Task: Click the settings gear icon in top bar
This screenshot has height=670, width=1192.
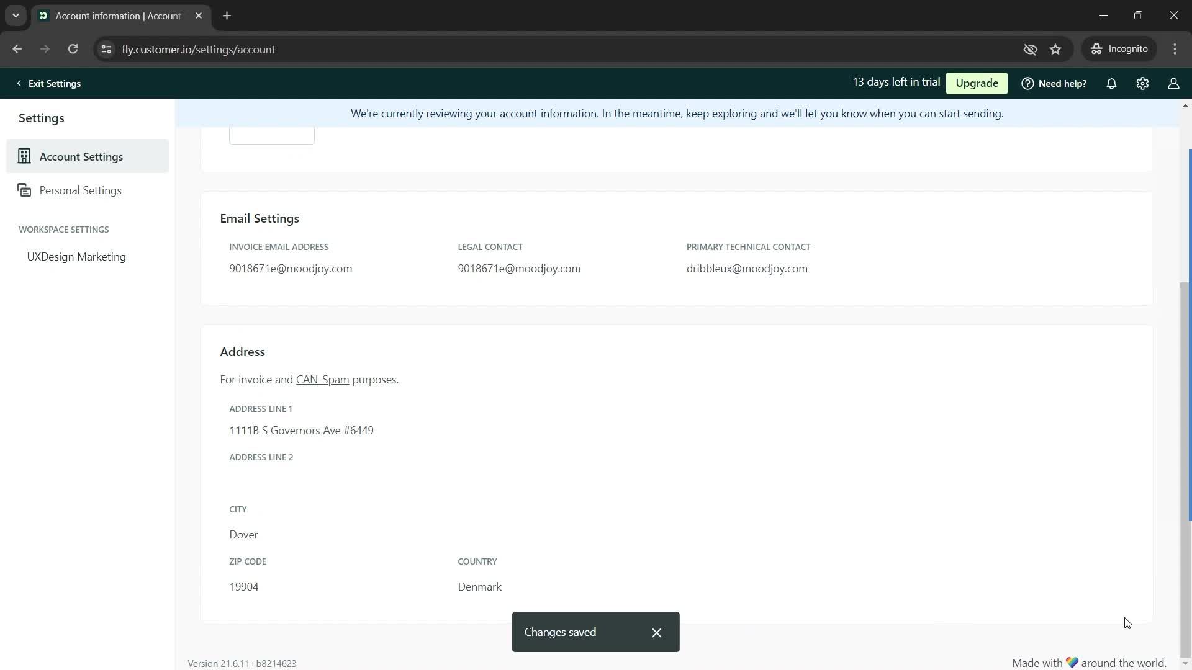Action: (1143, 83)
